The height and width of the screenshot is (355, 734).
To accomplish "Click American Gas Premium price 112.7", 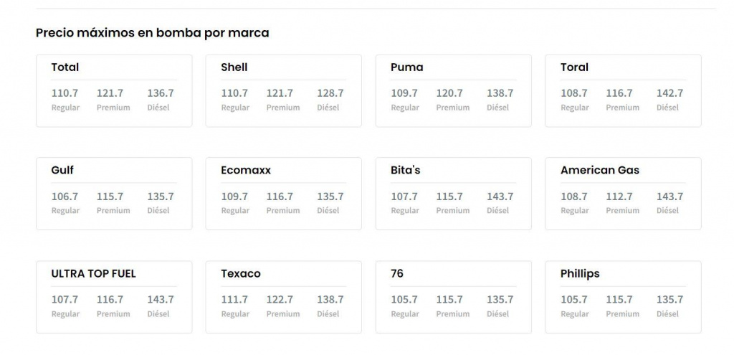I will pos(619,197).
